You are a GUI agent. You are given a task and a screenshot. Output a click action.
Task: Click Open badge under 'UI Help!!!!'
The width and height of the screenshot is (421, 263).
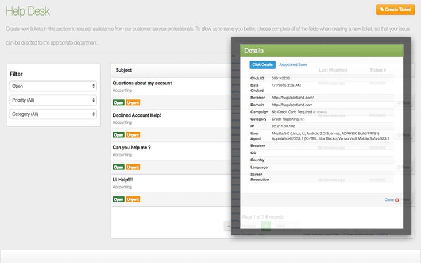pyautogui.click(x=118, y=199)
